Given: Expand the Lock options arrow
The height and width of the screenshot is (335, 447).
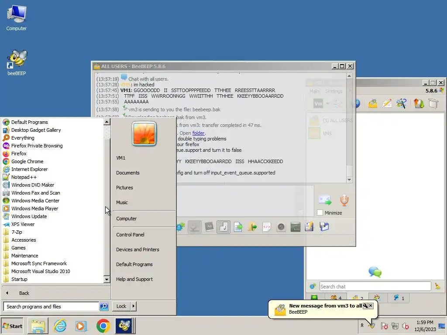Looking at the screenshot, I should point(133,306).
